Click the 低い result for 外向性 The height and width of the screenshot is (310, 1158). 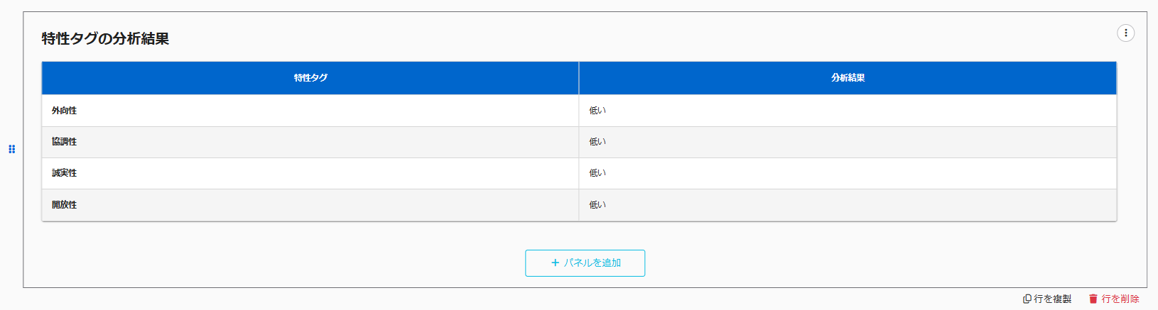(597, 111)
